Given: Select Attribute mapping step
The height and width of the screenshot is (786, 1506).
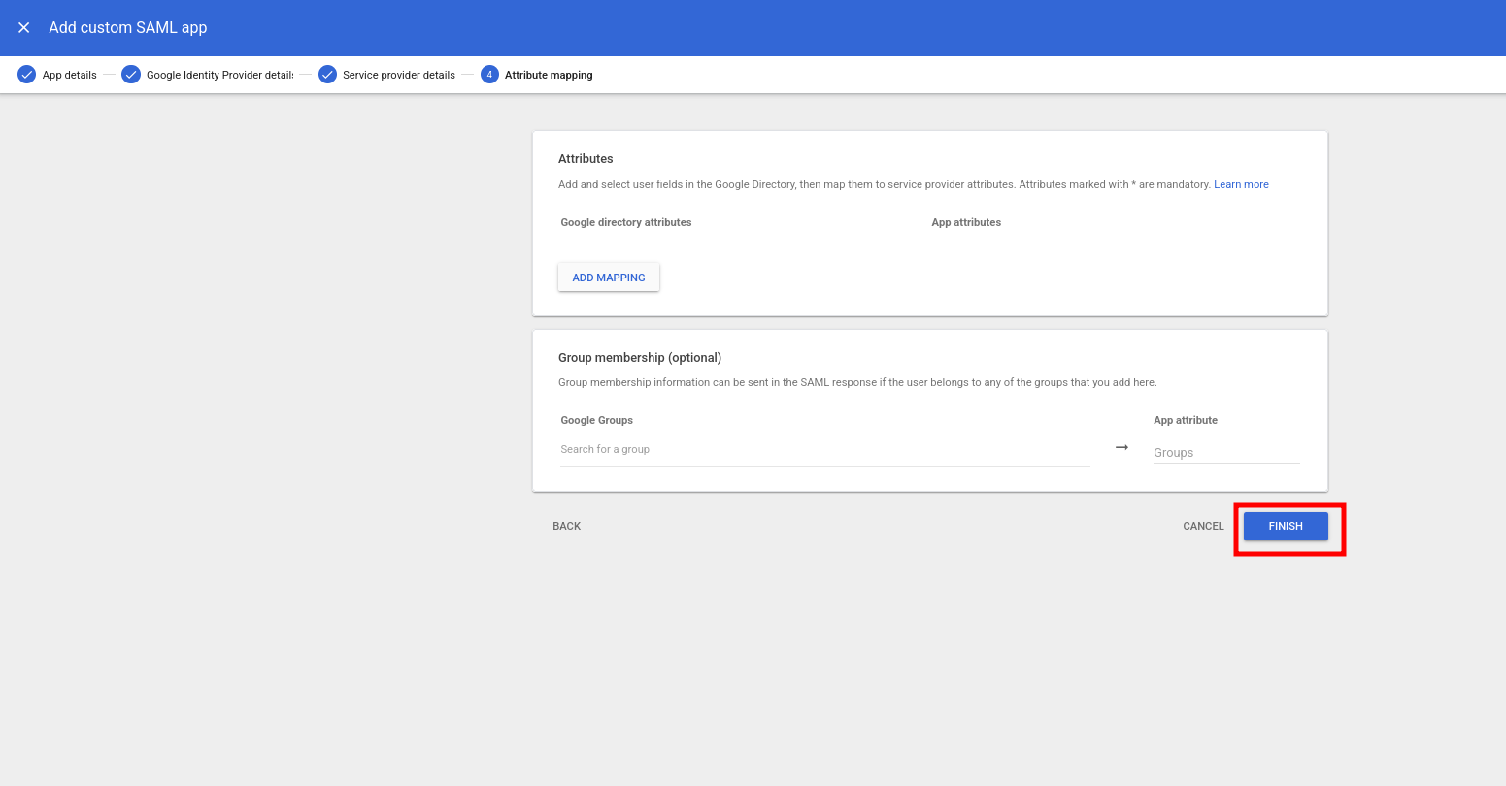Looking at the screenshot, I should (x=549, y=75).
